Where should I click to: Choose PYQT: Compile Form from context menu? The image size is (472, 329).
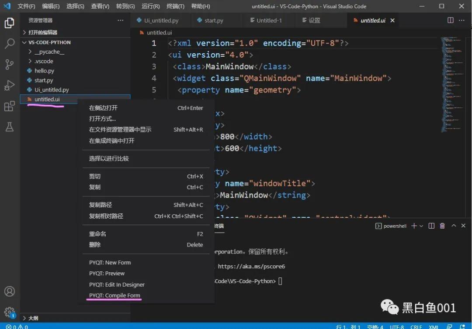point(115,295)
